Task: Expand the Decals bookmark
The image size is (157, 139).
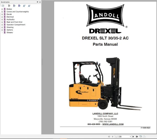Action: point(2,14)
